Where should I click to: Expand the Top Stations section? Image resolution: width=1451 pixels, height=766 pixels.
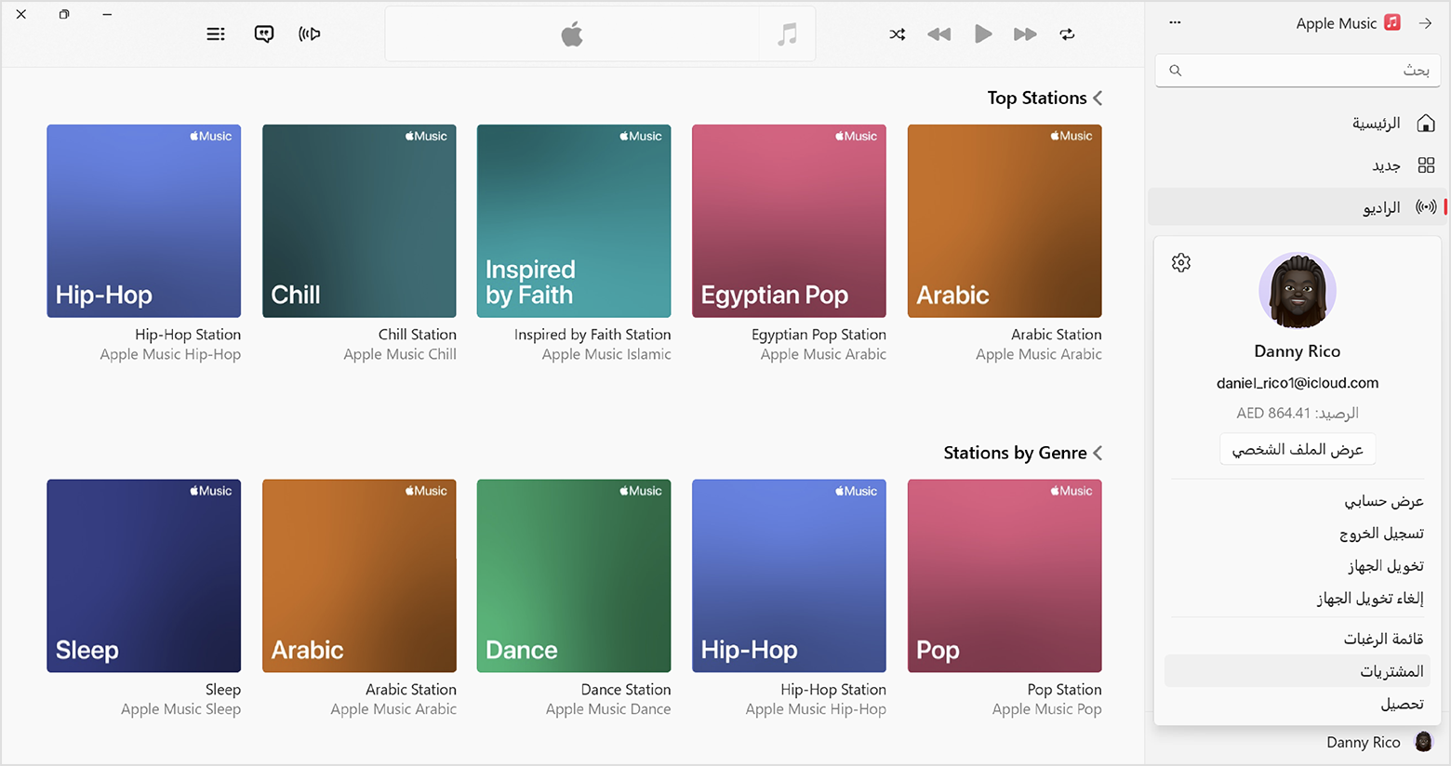point(1098,97)
